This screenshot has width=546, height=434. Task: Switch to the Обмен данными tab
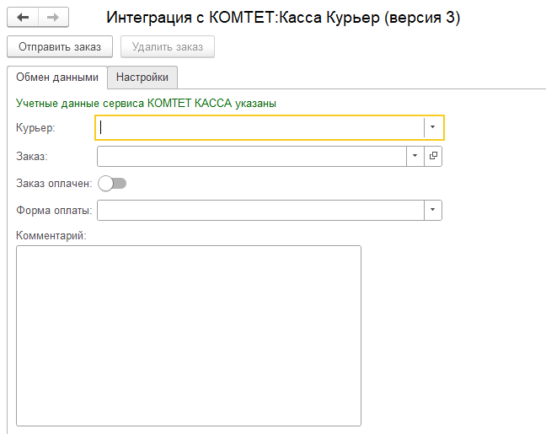[57, 78]
